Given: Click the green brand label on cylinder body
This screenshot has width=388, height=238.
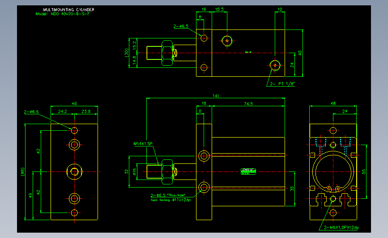Looking at the screenshot, I should point(248,171).
